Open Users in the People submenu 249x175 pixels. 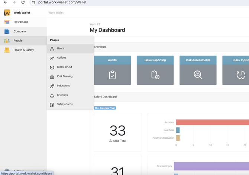point(60,49)
